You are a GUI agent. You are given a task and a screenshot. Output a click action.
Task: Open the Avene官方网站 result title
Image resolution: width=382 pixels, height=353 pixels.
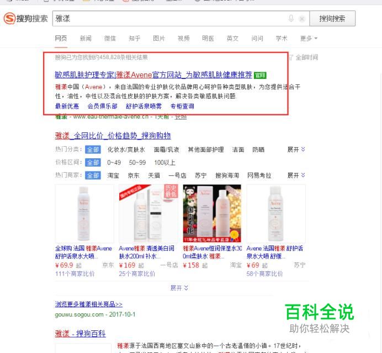[153, 75]
